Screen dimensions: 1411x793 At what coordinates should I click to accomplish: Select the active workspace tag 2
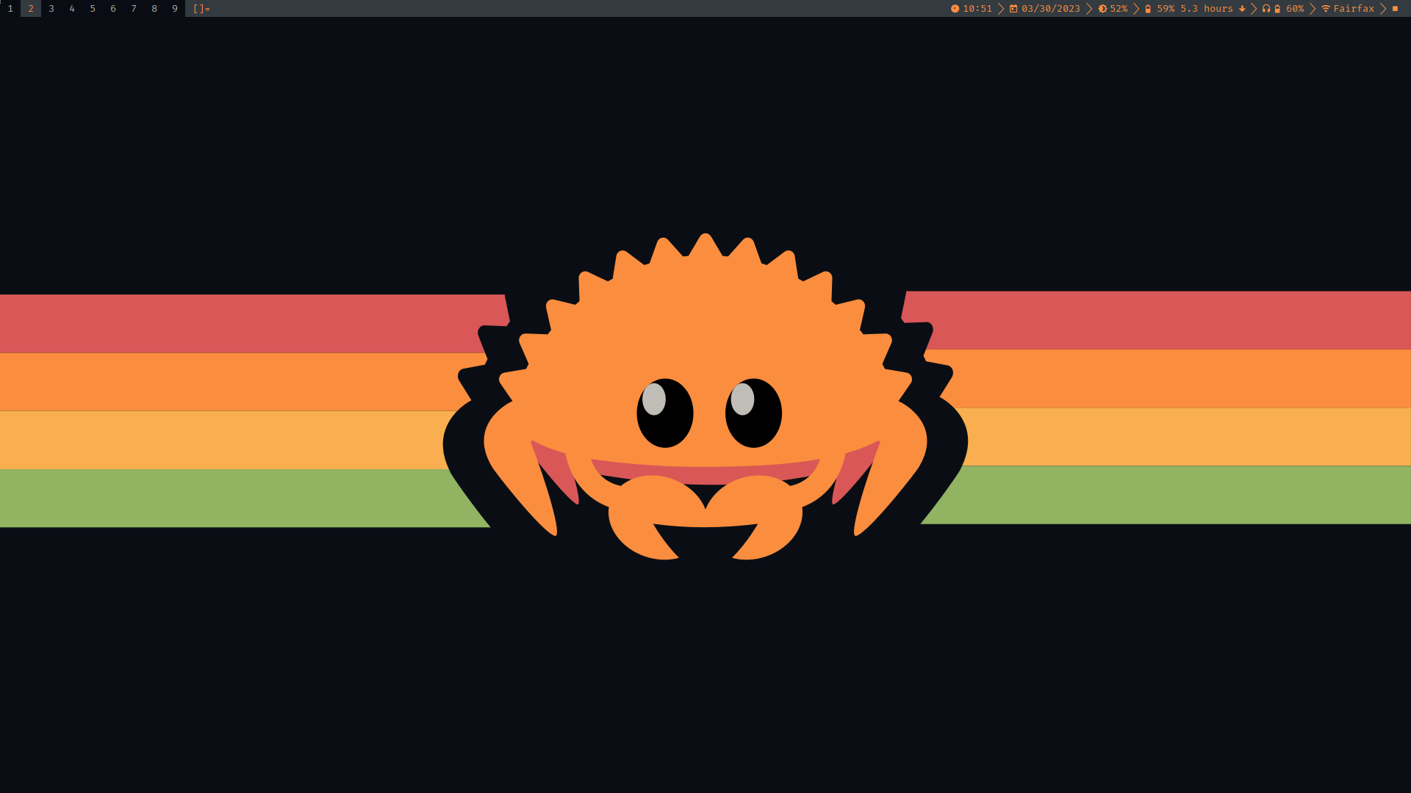tap(31, 9)
